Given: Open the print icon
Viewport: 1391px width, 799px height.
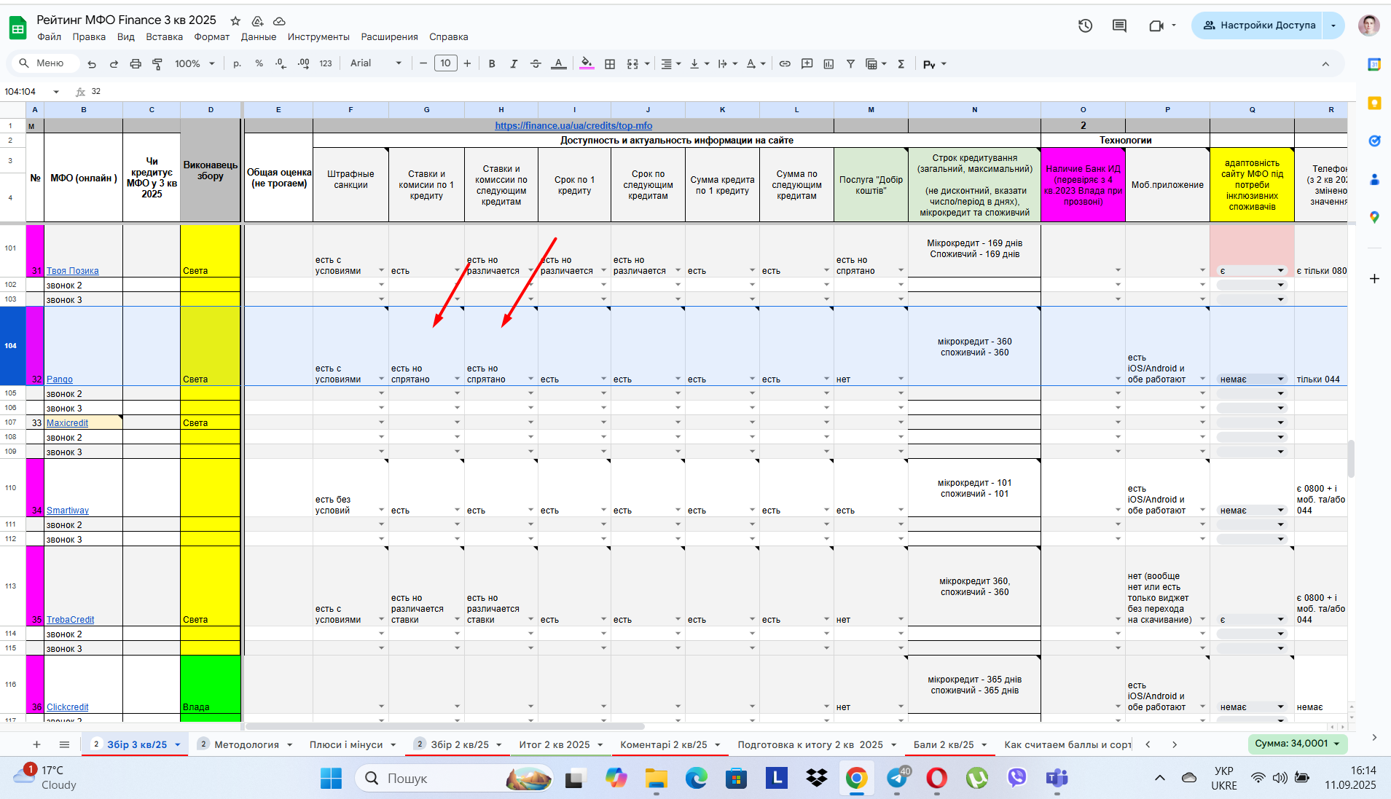Looking at the screenshot, I should click(136, 64).
